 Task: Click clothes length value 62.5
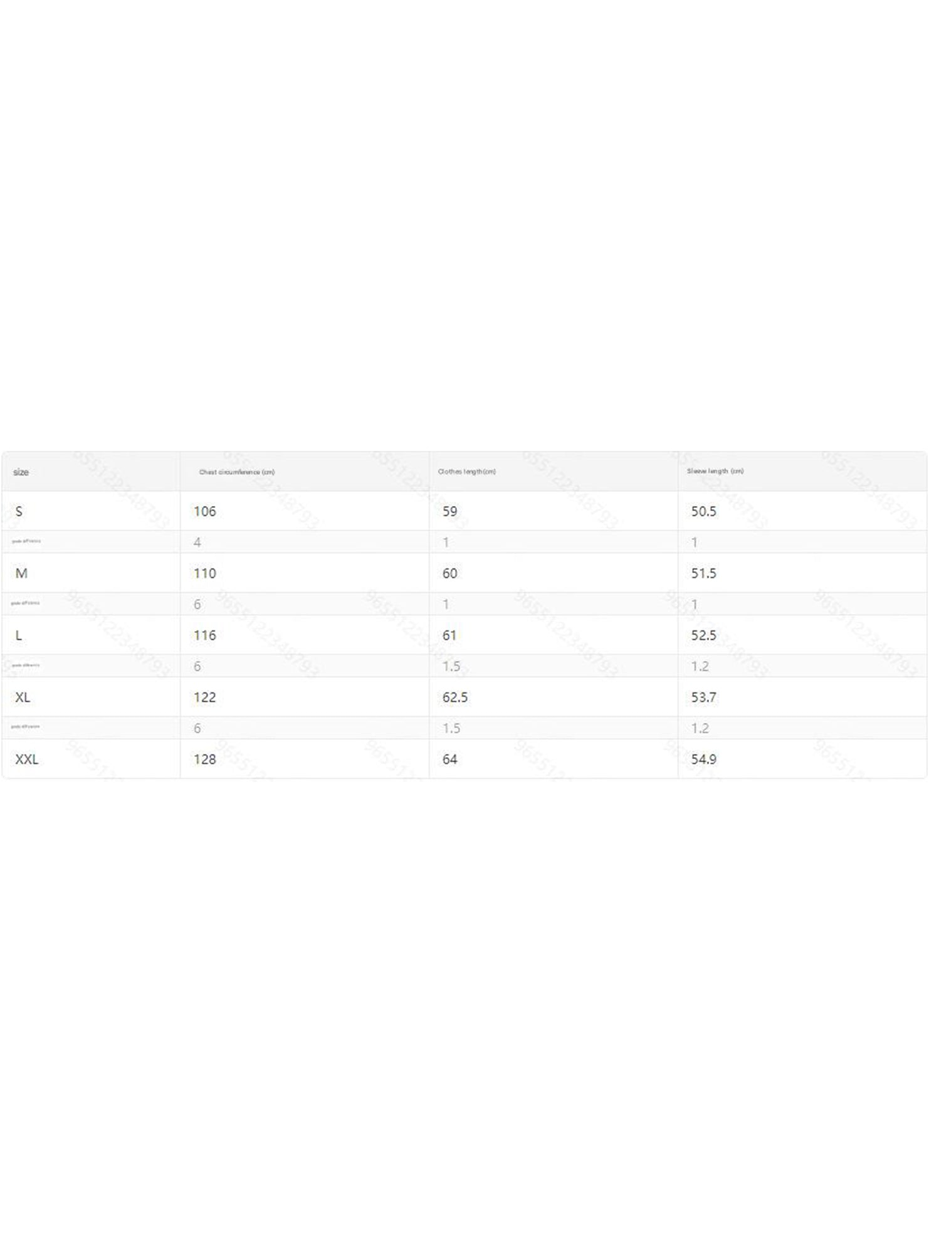click(454, 697)
